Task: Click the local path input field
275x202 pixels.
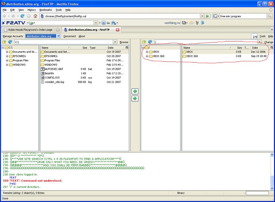Action: (x=64, y=42)
